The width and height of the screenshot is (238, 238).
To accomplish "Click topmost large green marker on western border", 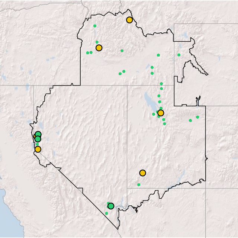I will 38,135.
